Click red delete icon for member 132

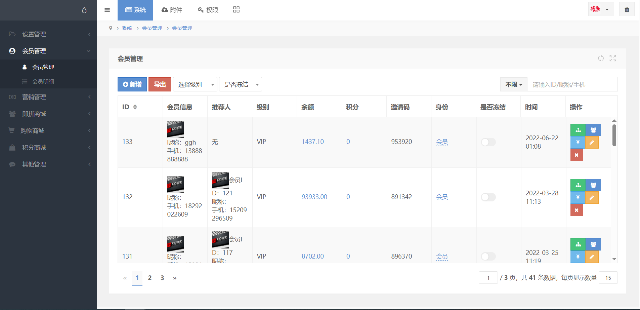click(577, 210)
